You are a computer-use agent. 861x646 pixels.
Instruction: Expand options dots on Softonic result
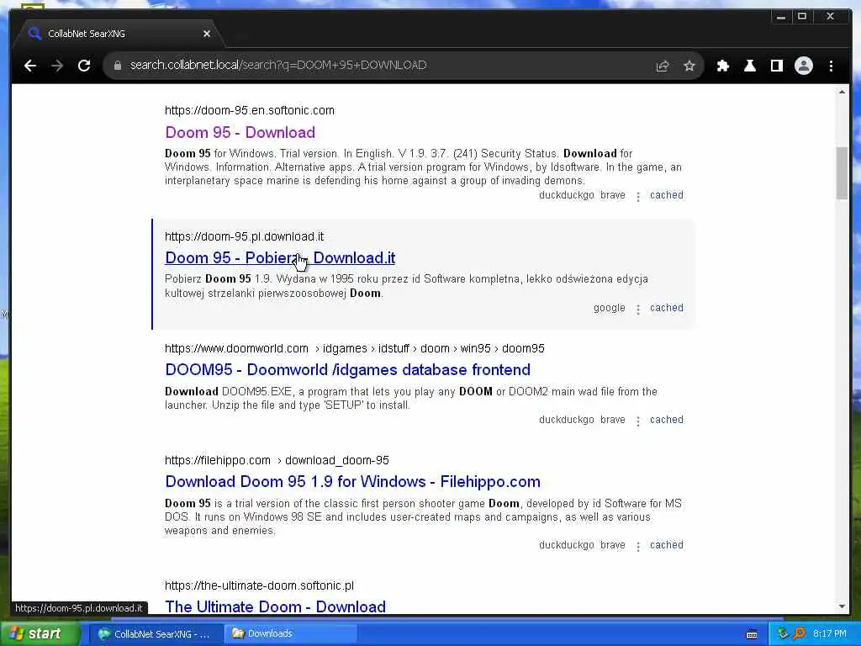point(638,197)
